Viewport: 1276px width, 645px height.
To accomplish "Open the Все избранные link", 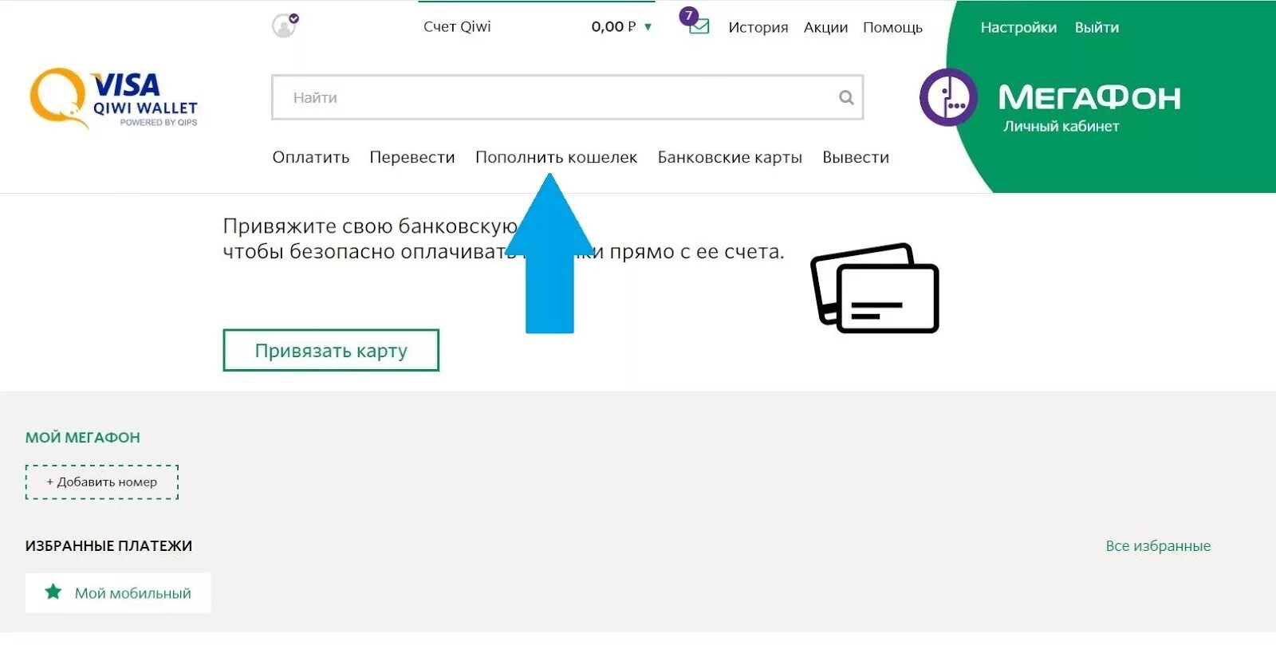I will point(1158,545).
